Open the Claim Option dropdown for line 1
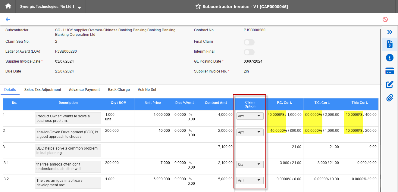This screenshot has width=398, height=192. click(x=250, y=116)
